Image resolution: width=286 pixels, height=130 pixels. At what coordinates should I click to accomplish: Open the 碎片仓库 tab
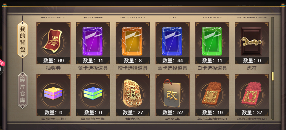22,90
